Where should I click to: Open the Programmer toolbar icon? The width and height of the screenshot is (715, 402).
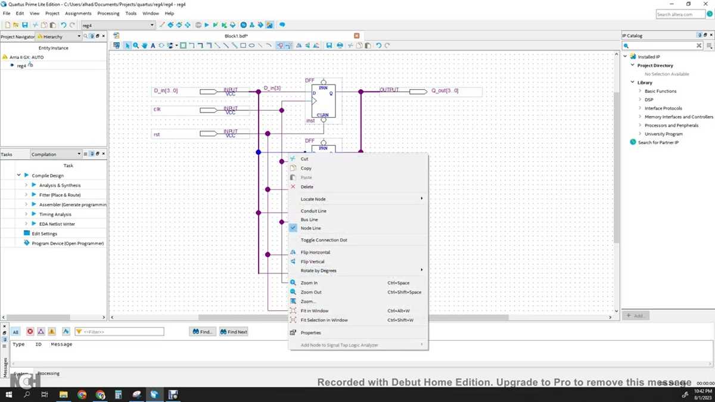(x=260, y=25)
